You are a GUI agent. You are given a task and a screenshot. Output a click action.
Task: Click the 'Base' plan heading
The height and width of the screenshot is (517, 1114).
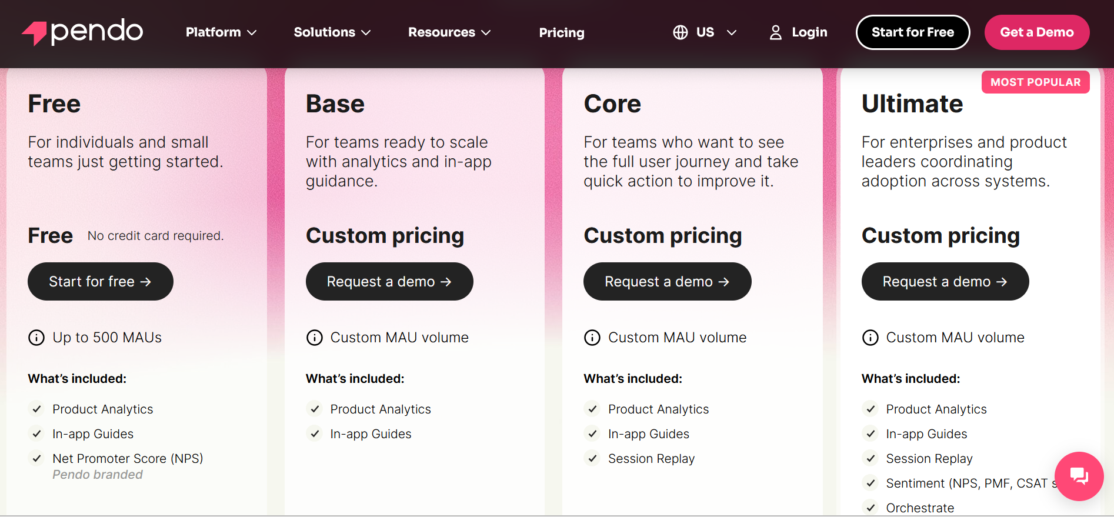(335, 104)
